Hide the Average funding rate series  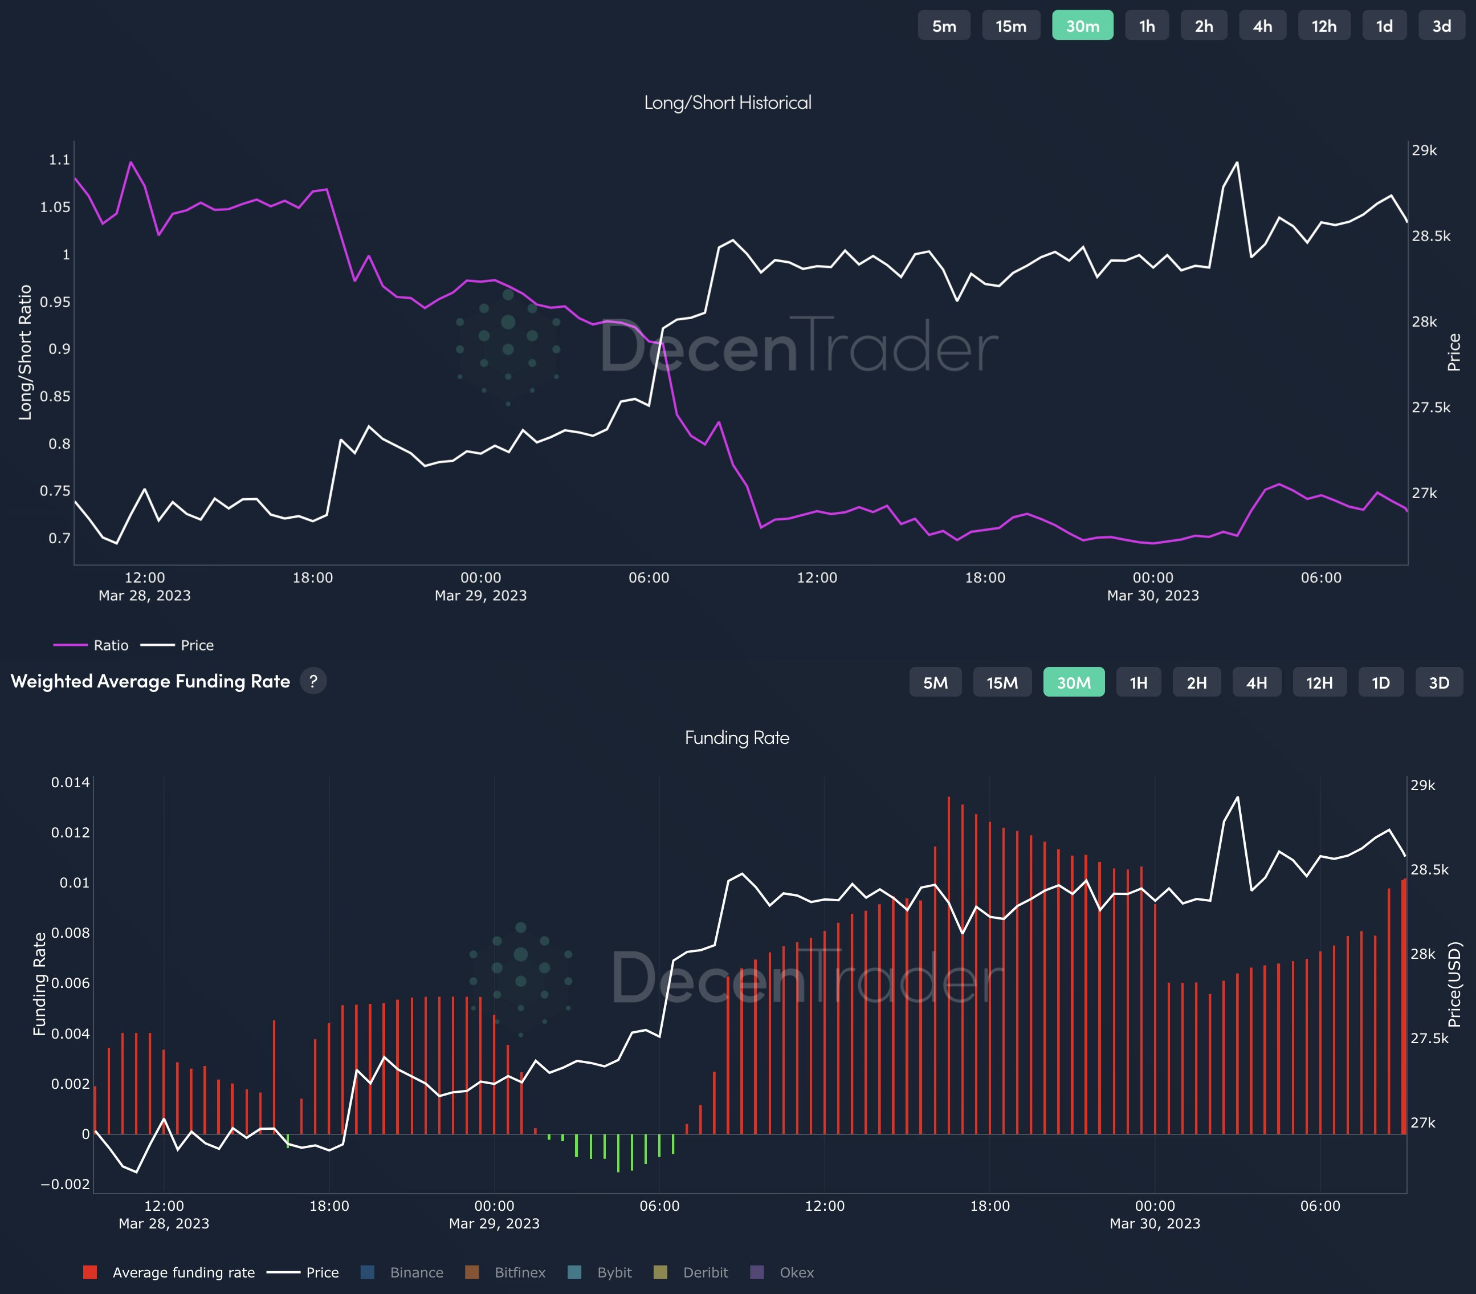[x=169, y=1272]
